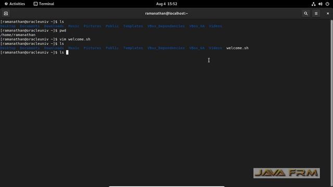Screen dimensions: 333x187
Task: Click Pictures in the first ls output
Action: 93,26
